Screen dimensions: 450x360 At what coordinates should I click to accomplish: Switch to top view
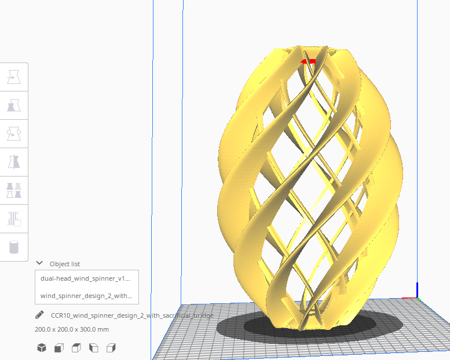[x=76, y=348]
